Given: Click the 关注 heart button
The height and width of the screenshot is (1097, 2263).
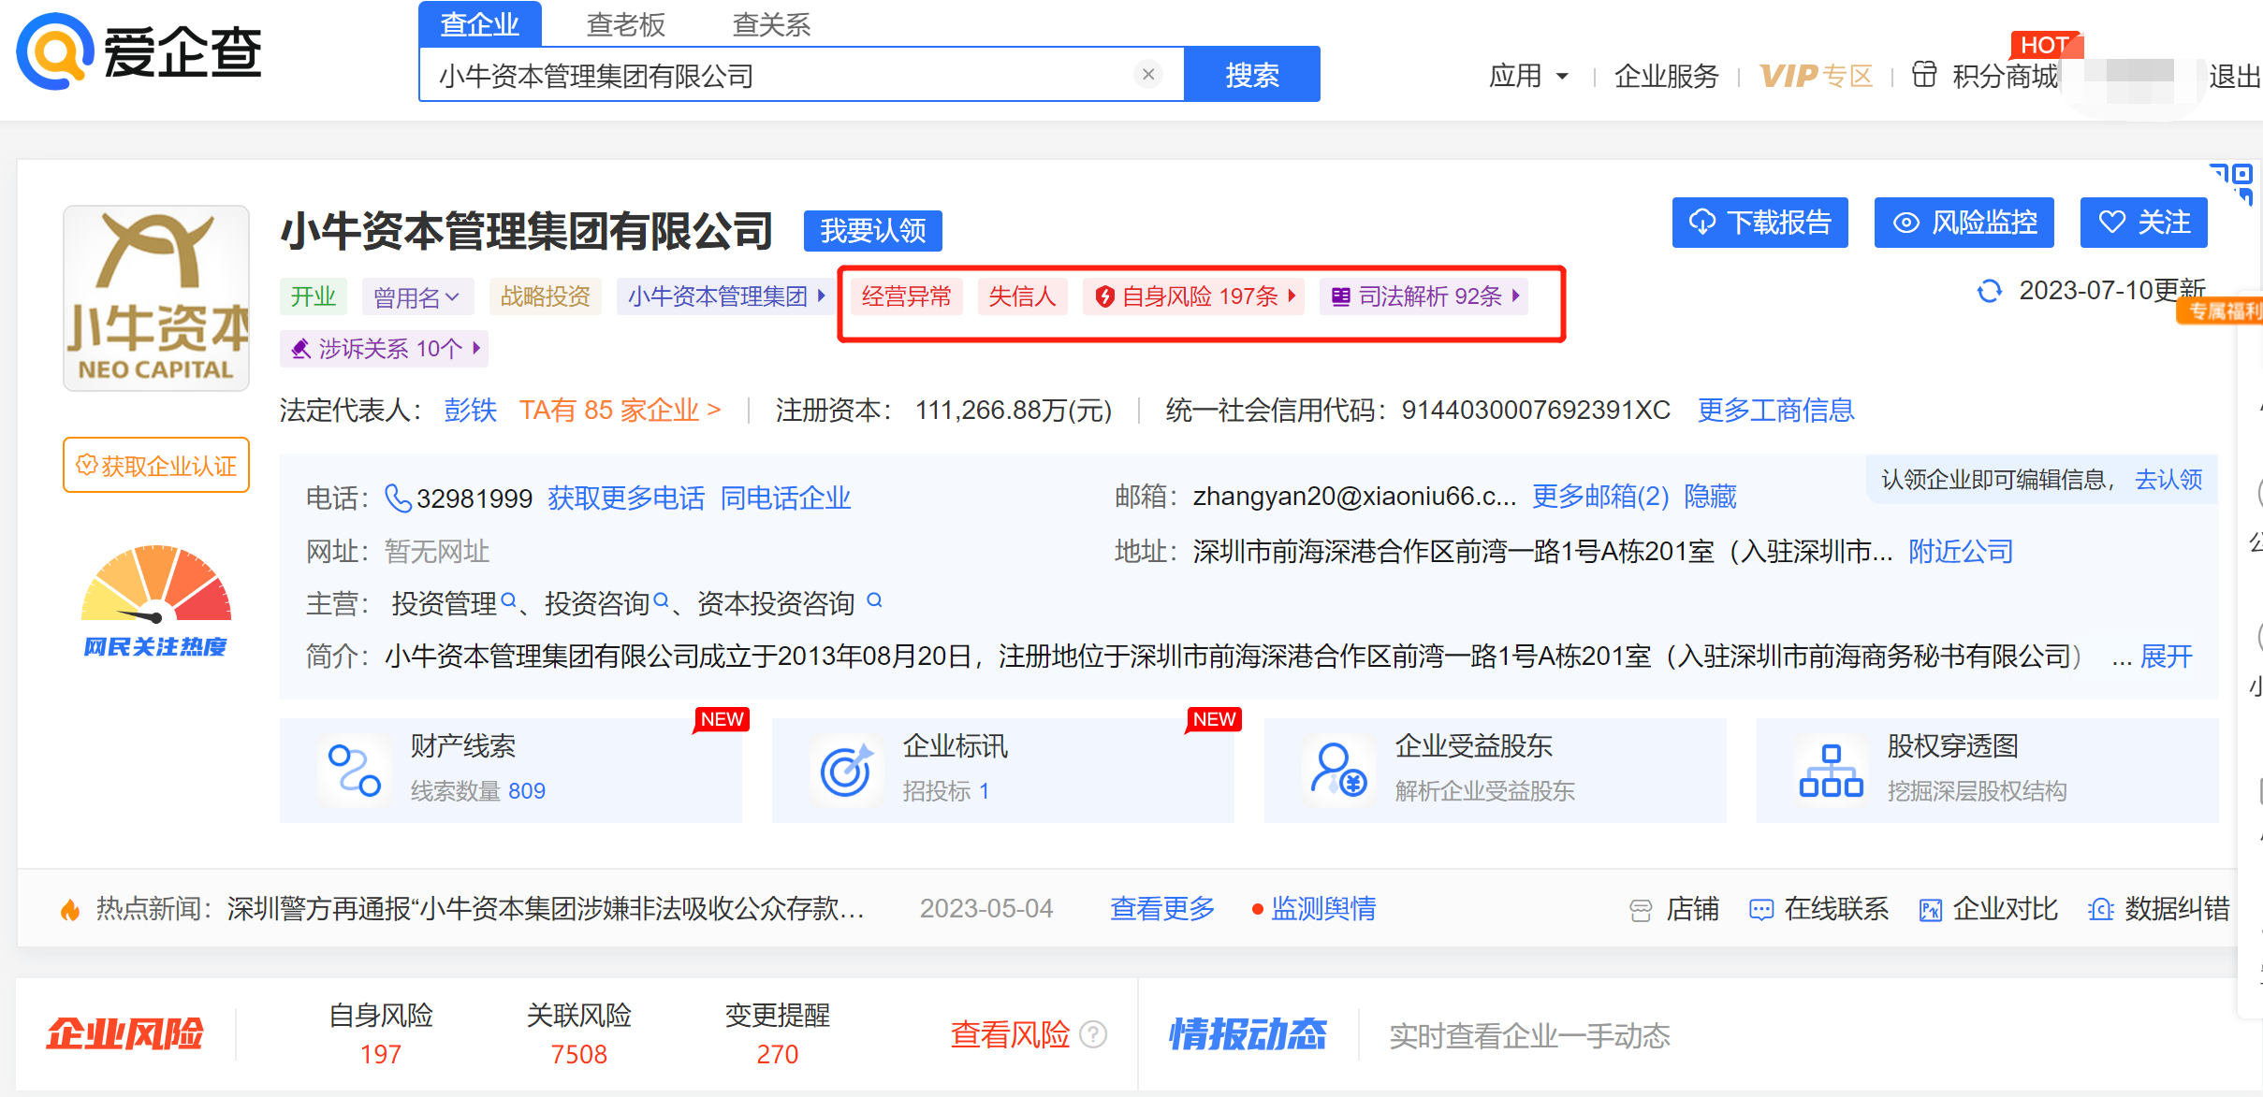Looking at the screenshot, I should pyautogui.click(x=2143, y=223).
